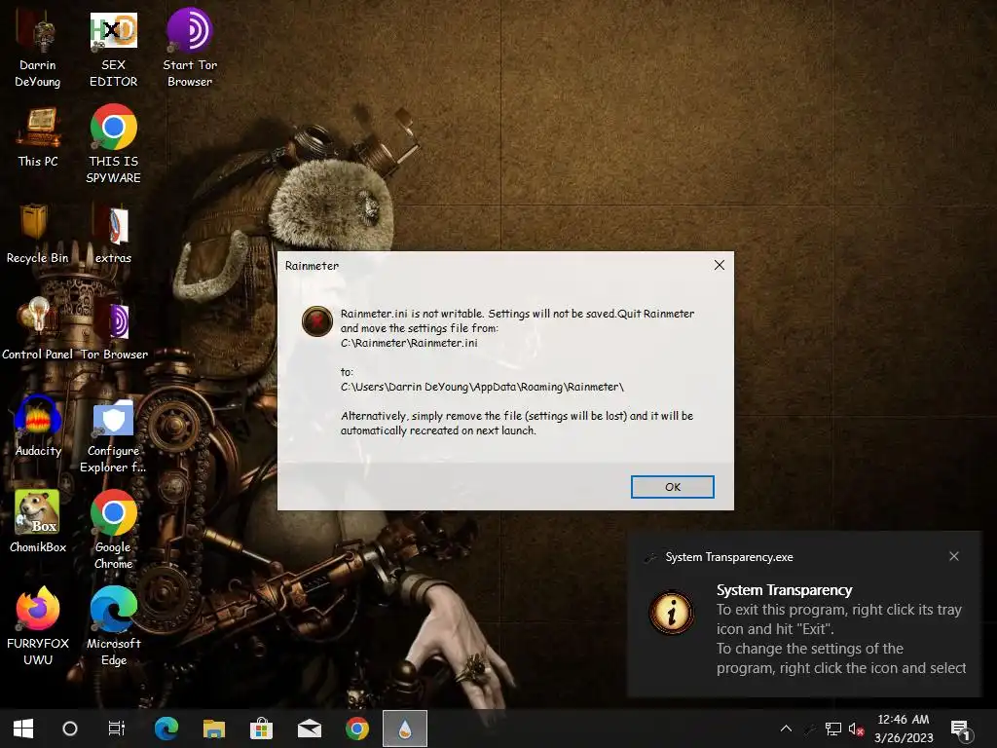Open the Start Tor Browser shortcut
The width and height of the screenshot is (997, 748).
pyautogui.click(x=190, y=48)
